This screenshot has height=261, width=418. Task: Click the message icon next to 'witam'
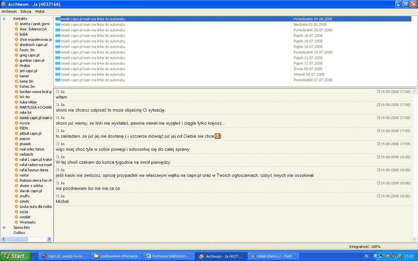[x=58, y=92]
